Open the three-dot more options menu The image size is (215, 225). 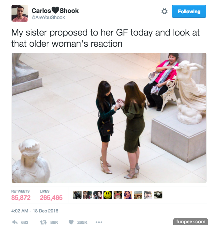coord(99,222)
